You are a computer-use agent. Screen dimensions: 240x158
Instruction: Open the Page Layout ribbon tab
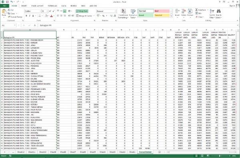37,6
